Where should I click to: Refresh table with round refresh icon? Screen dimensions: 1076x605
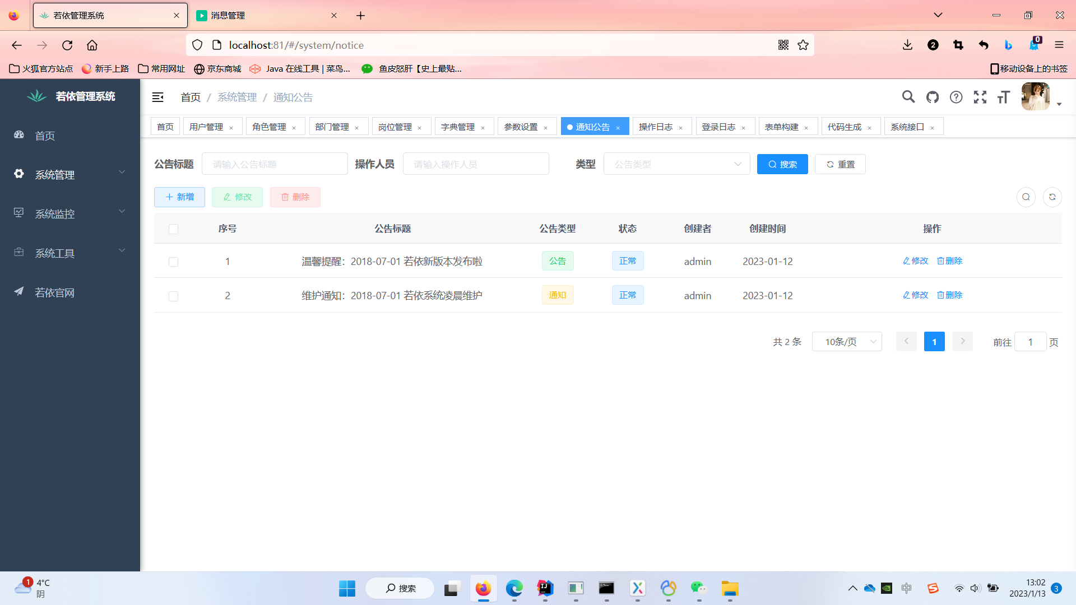[1052, 197]
